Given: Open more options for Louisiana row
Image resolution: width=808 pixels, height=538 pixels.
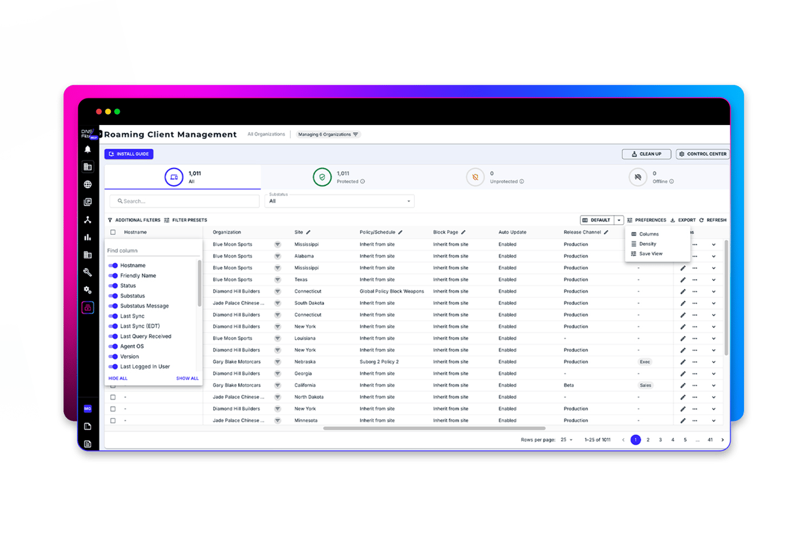Looking at the screenshot, I should pyautogui.click(x=695, y=338).
